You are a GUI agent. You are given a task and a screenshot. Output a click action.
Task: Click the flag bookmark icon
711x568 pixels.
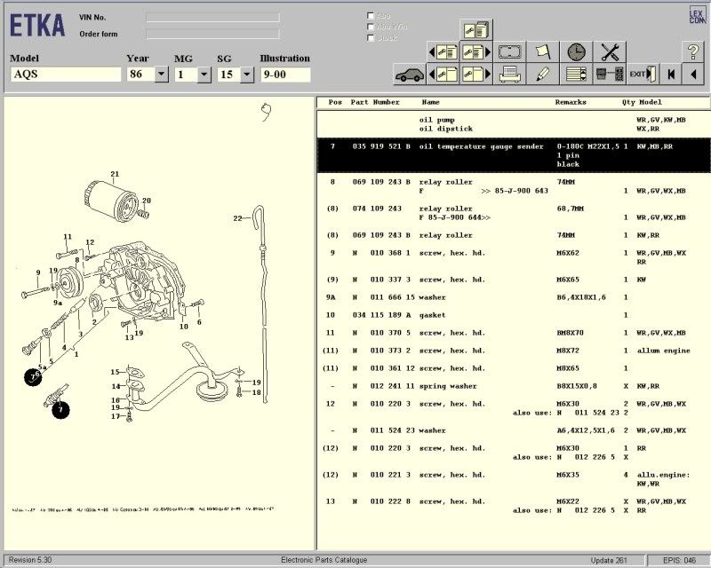pyautogui.click(x=542, y=52)
